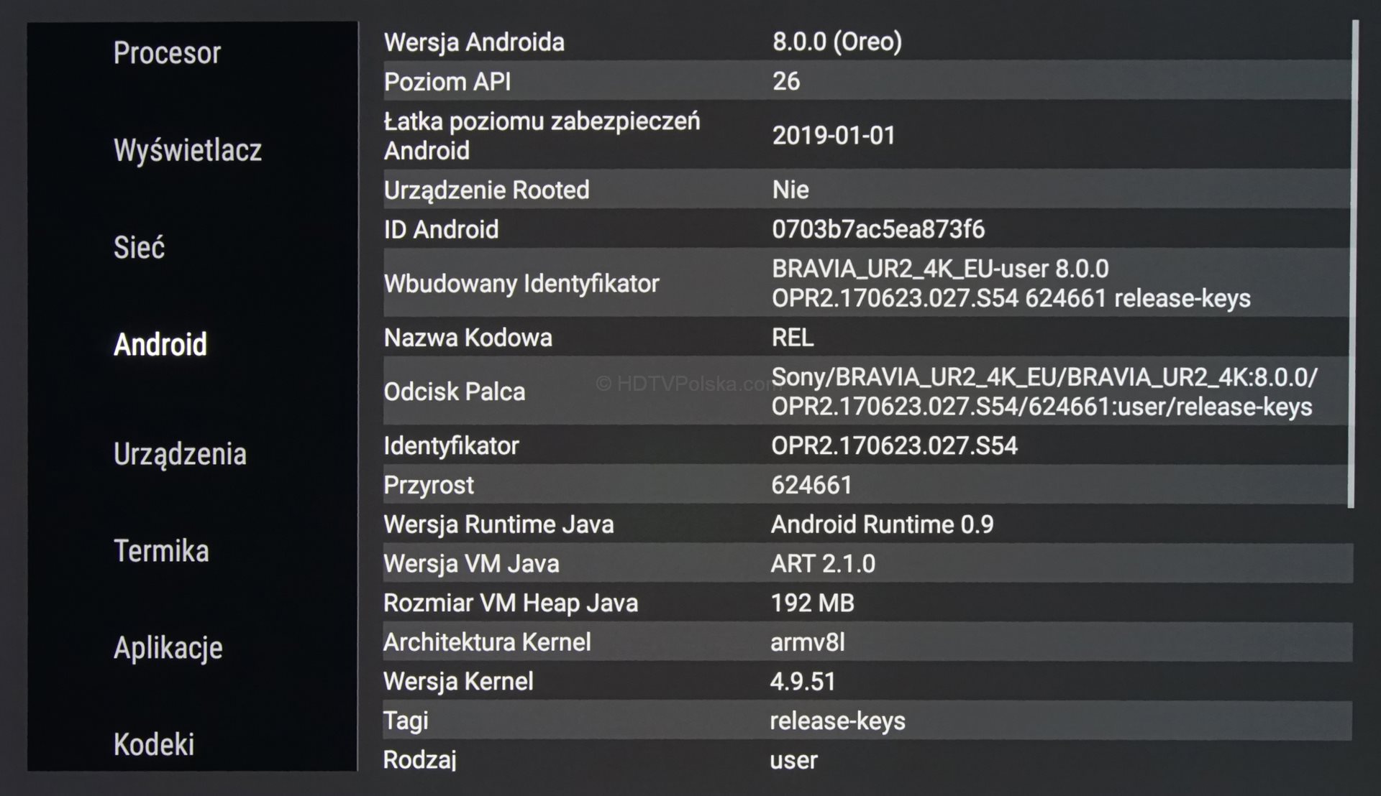Click the armv8l architecture value
Image resolution: width=1381 pixels, height=796 pixels.
[x=807, y=642]
